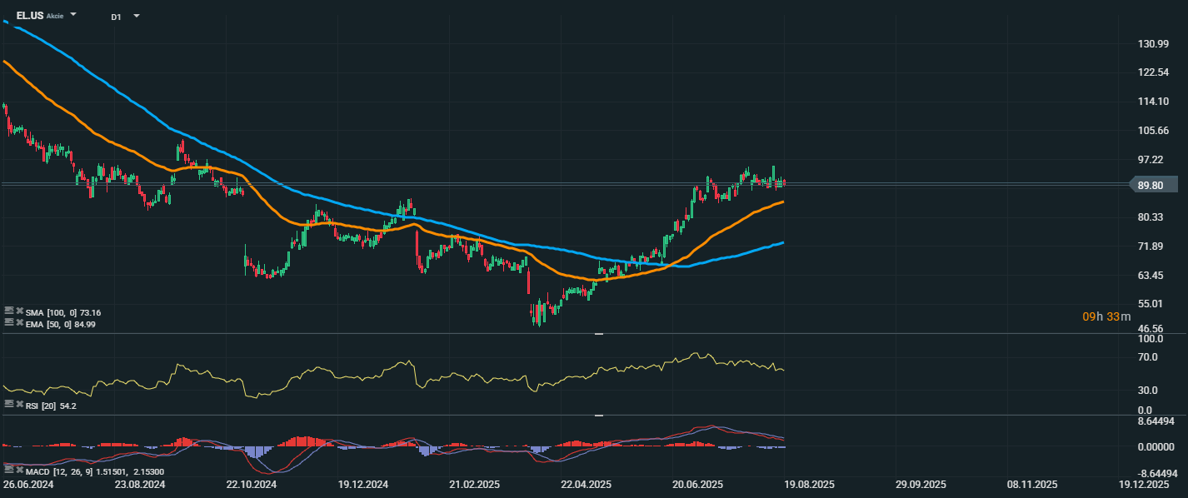
Task: Click the 23.08.2024 date on time axis
Action: click(140, 484)
